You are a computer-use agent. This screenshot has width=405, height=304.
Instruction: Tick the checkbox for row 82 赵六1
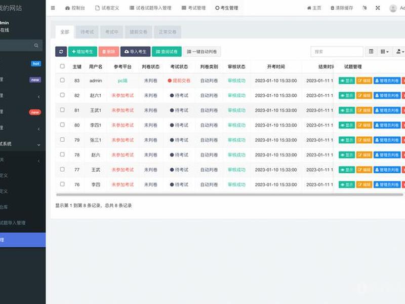[62, 95]
